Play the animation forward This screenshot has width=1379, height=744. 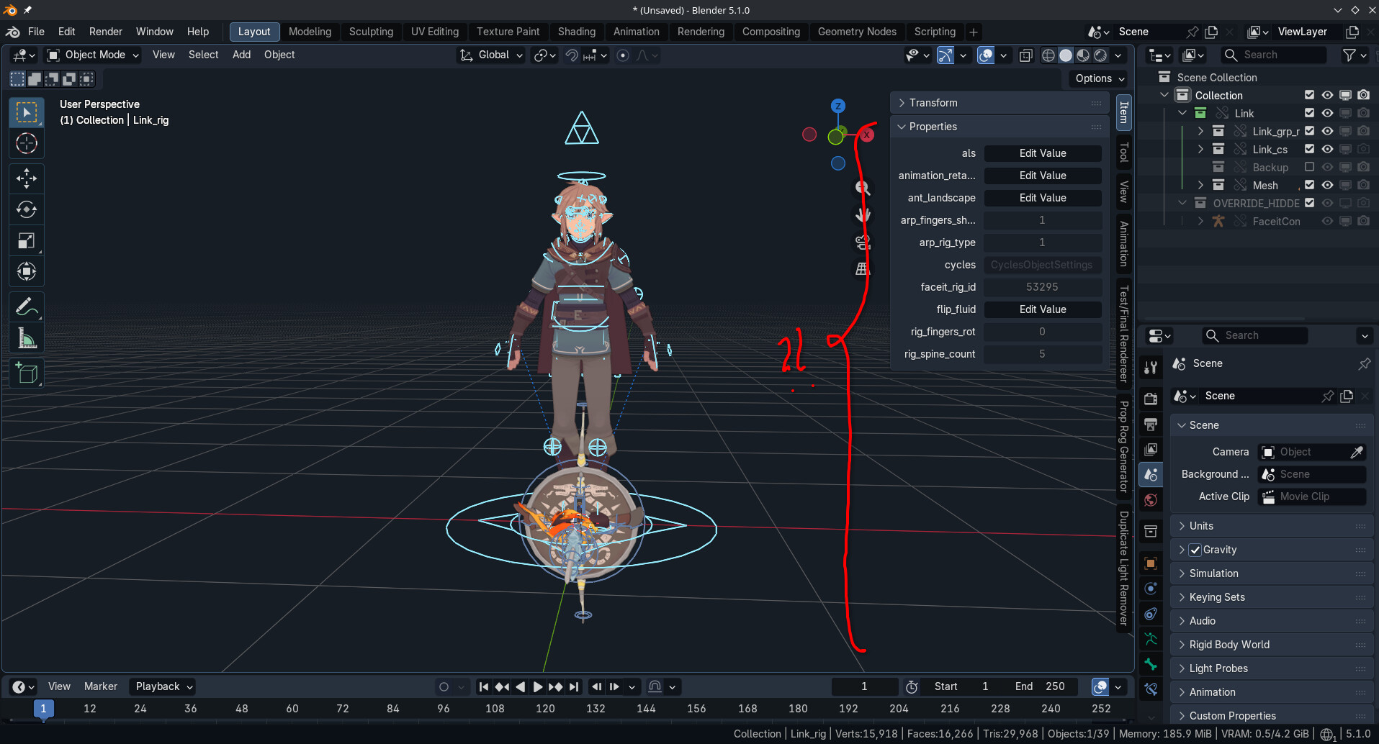tap(537, 687)
